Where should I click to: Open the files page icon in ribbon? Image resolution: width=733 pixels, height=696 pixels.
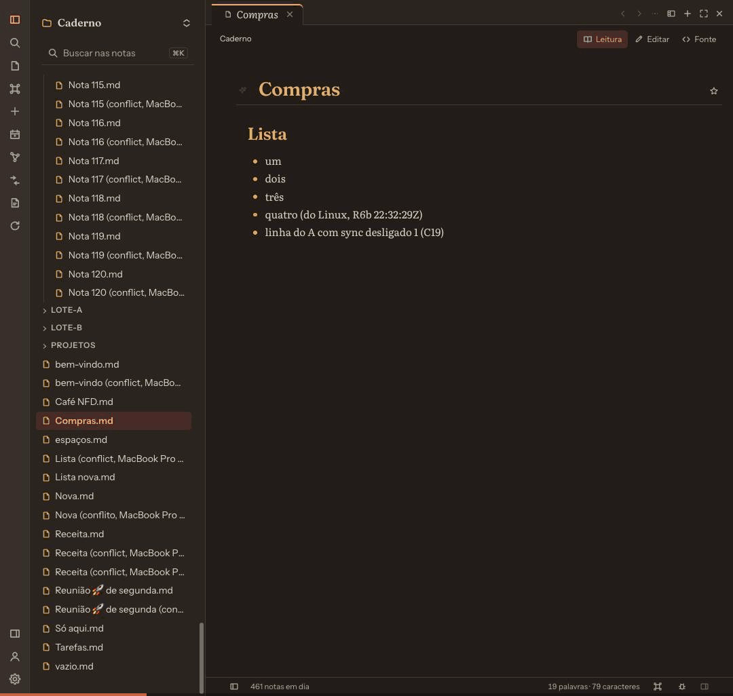[15, 66]
